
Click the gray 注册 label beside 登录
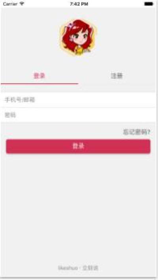click(x=117, y=76)
